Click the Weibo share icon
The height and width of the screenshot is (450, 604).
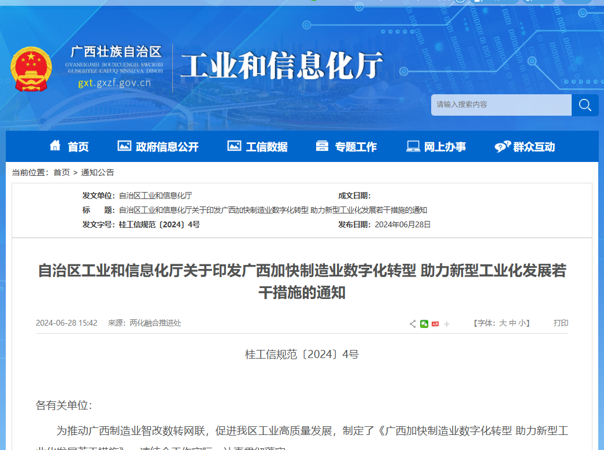click(435, 323)
